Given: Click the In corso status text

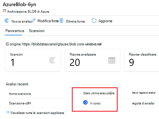Looking at the screenshot, I should click(95, 103).
